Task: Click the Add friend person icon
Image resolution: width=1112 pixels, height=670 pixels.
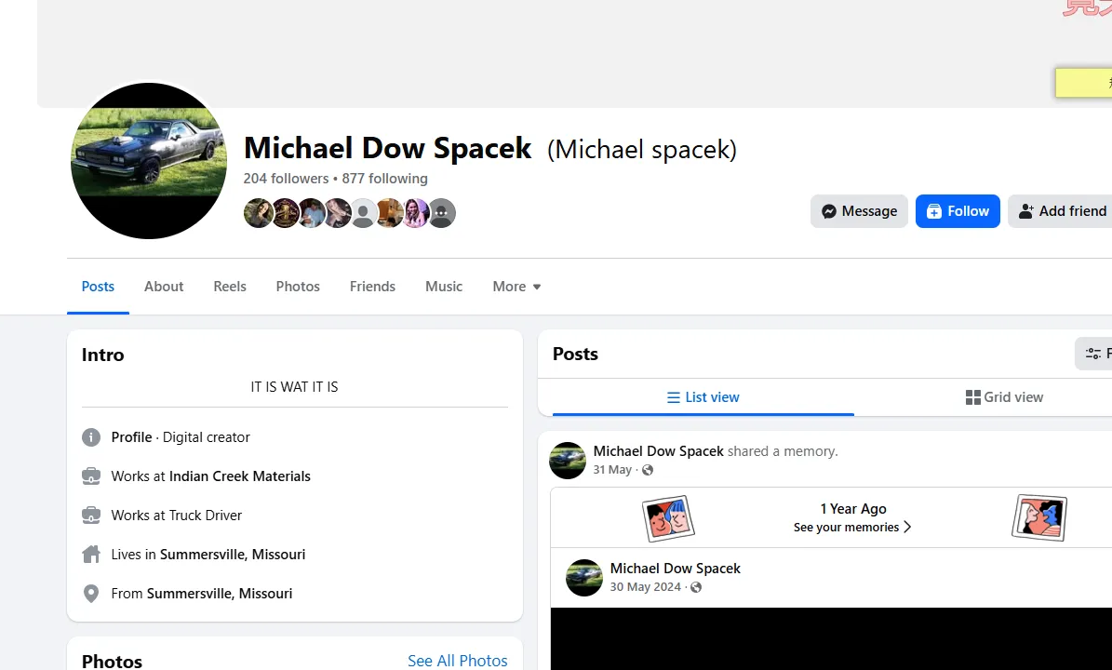Action: (1026, 211)
